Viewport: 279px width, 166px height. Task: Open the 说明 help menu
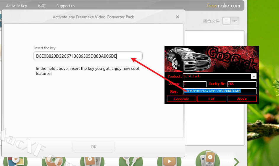coord(42,6)
